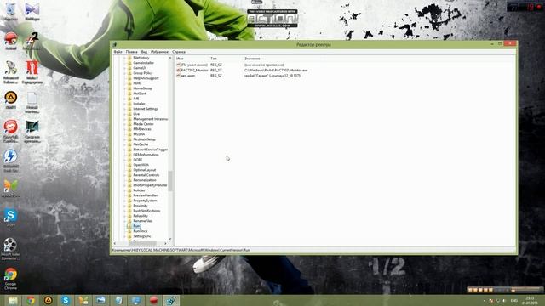
Task: Open Правка menu
Action: point(131,52)
